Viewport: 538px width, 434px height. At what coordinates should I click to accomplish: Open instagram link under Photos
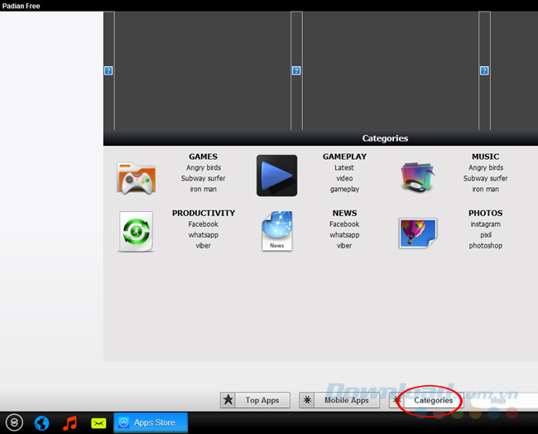click(485, 224)
